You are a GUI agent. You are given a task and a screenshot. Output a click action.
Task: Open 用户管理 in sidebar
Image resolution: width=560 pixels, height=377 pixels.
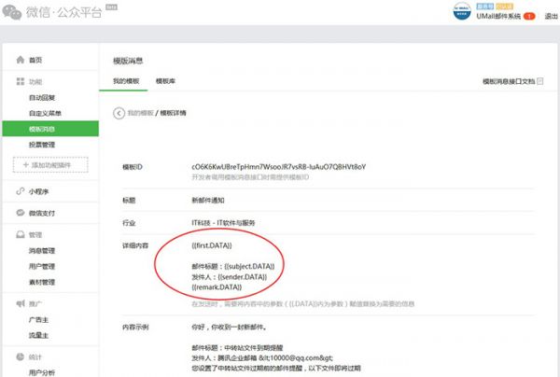click(42, 266)
